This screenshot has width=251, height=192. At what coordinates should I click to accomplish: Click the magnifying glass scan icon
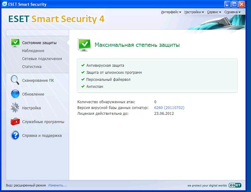15,80
